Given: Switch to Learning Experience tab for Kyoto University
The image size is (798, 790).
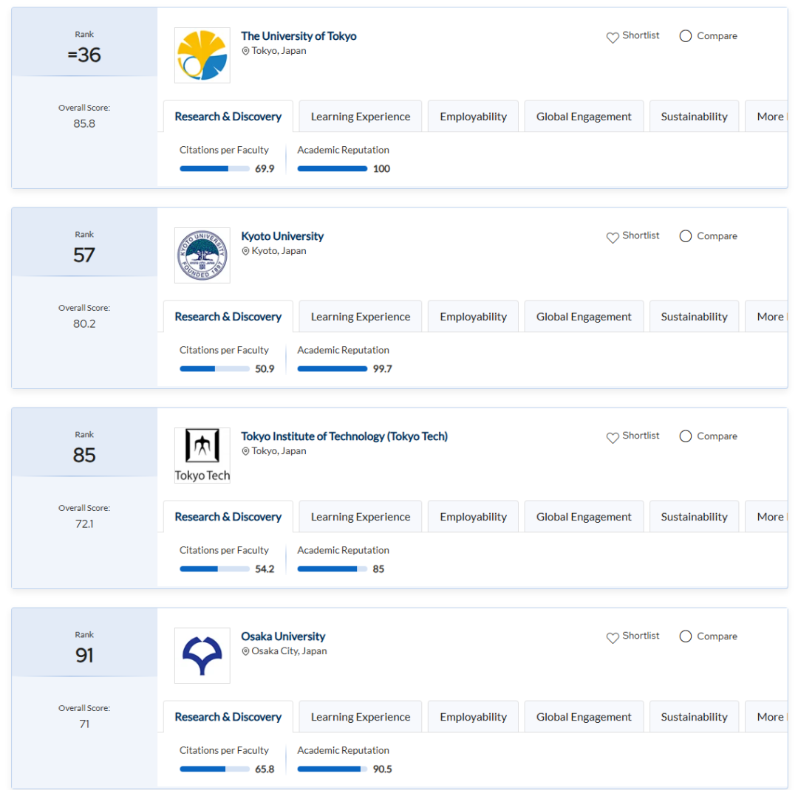Looking at the screenshot, I should pyautogui.click(x=361, y=317).
